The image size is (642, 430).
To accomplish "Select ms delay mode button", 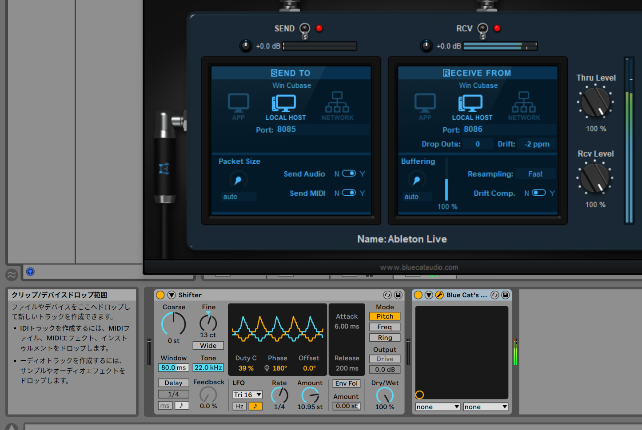I will pos(165,406).
